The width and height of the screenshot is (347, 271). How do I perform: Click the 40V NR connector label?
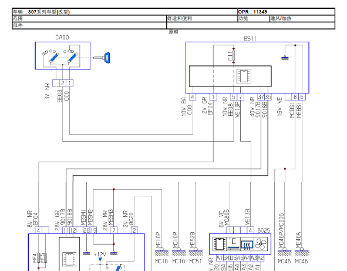[x=252, y=107]
